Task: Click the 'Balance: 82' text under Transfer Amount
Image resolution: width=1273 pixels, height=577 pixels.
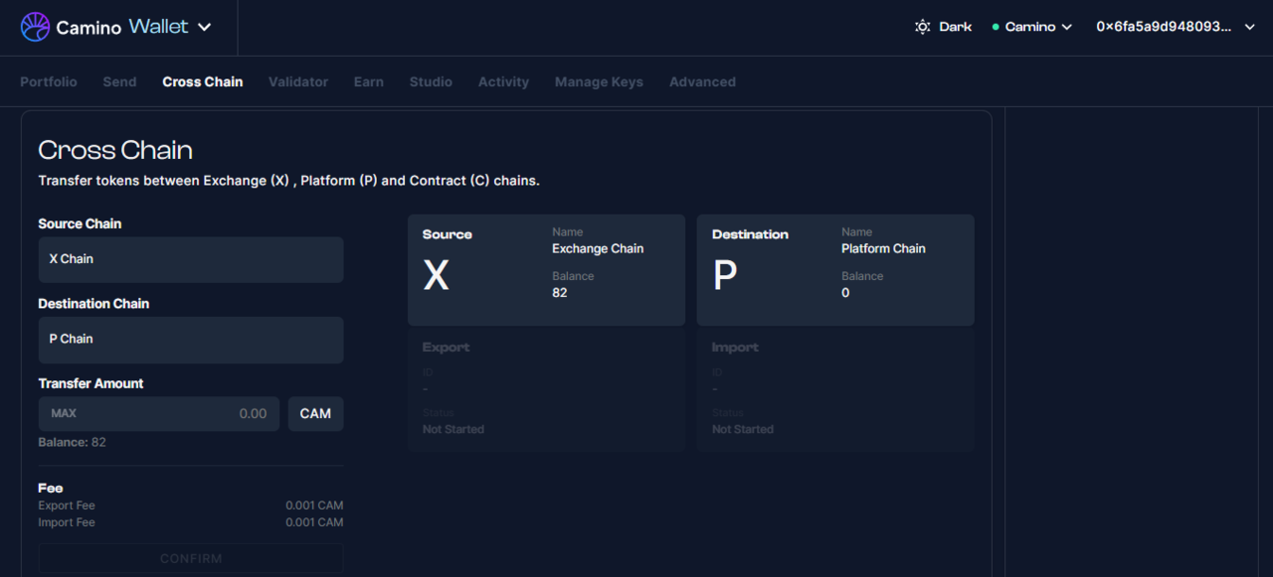Action: [x=72, y=442]
